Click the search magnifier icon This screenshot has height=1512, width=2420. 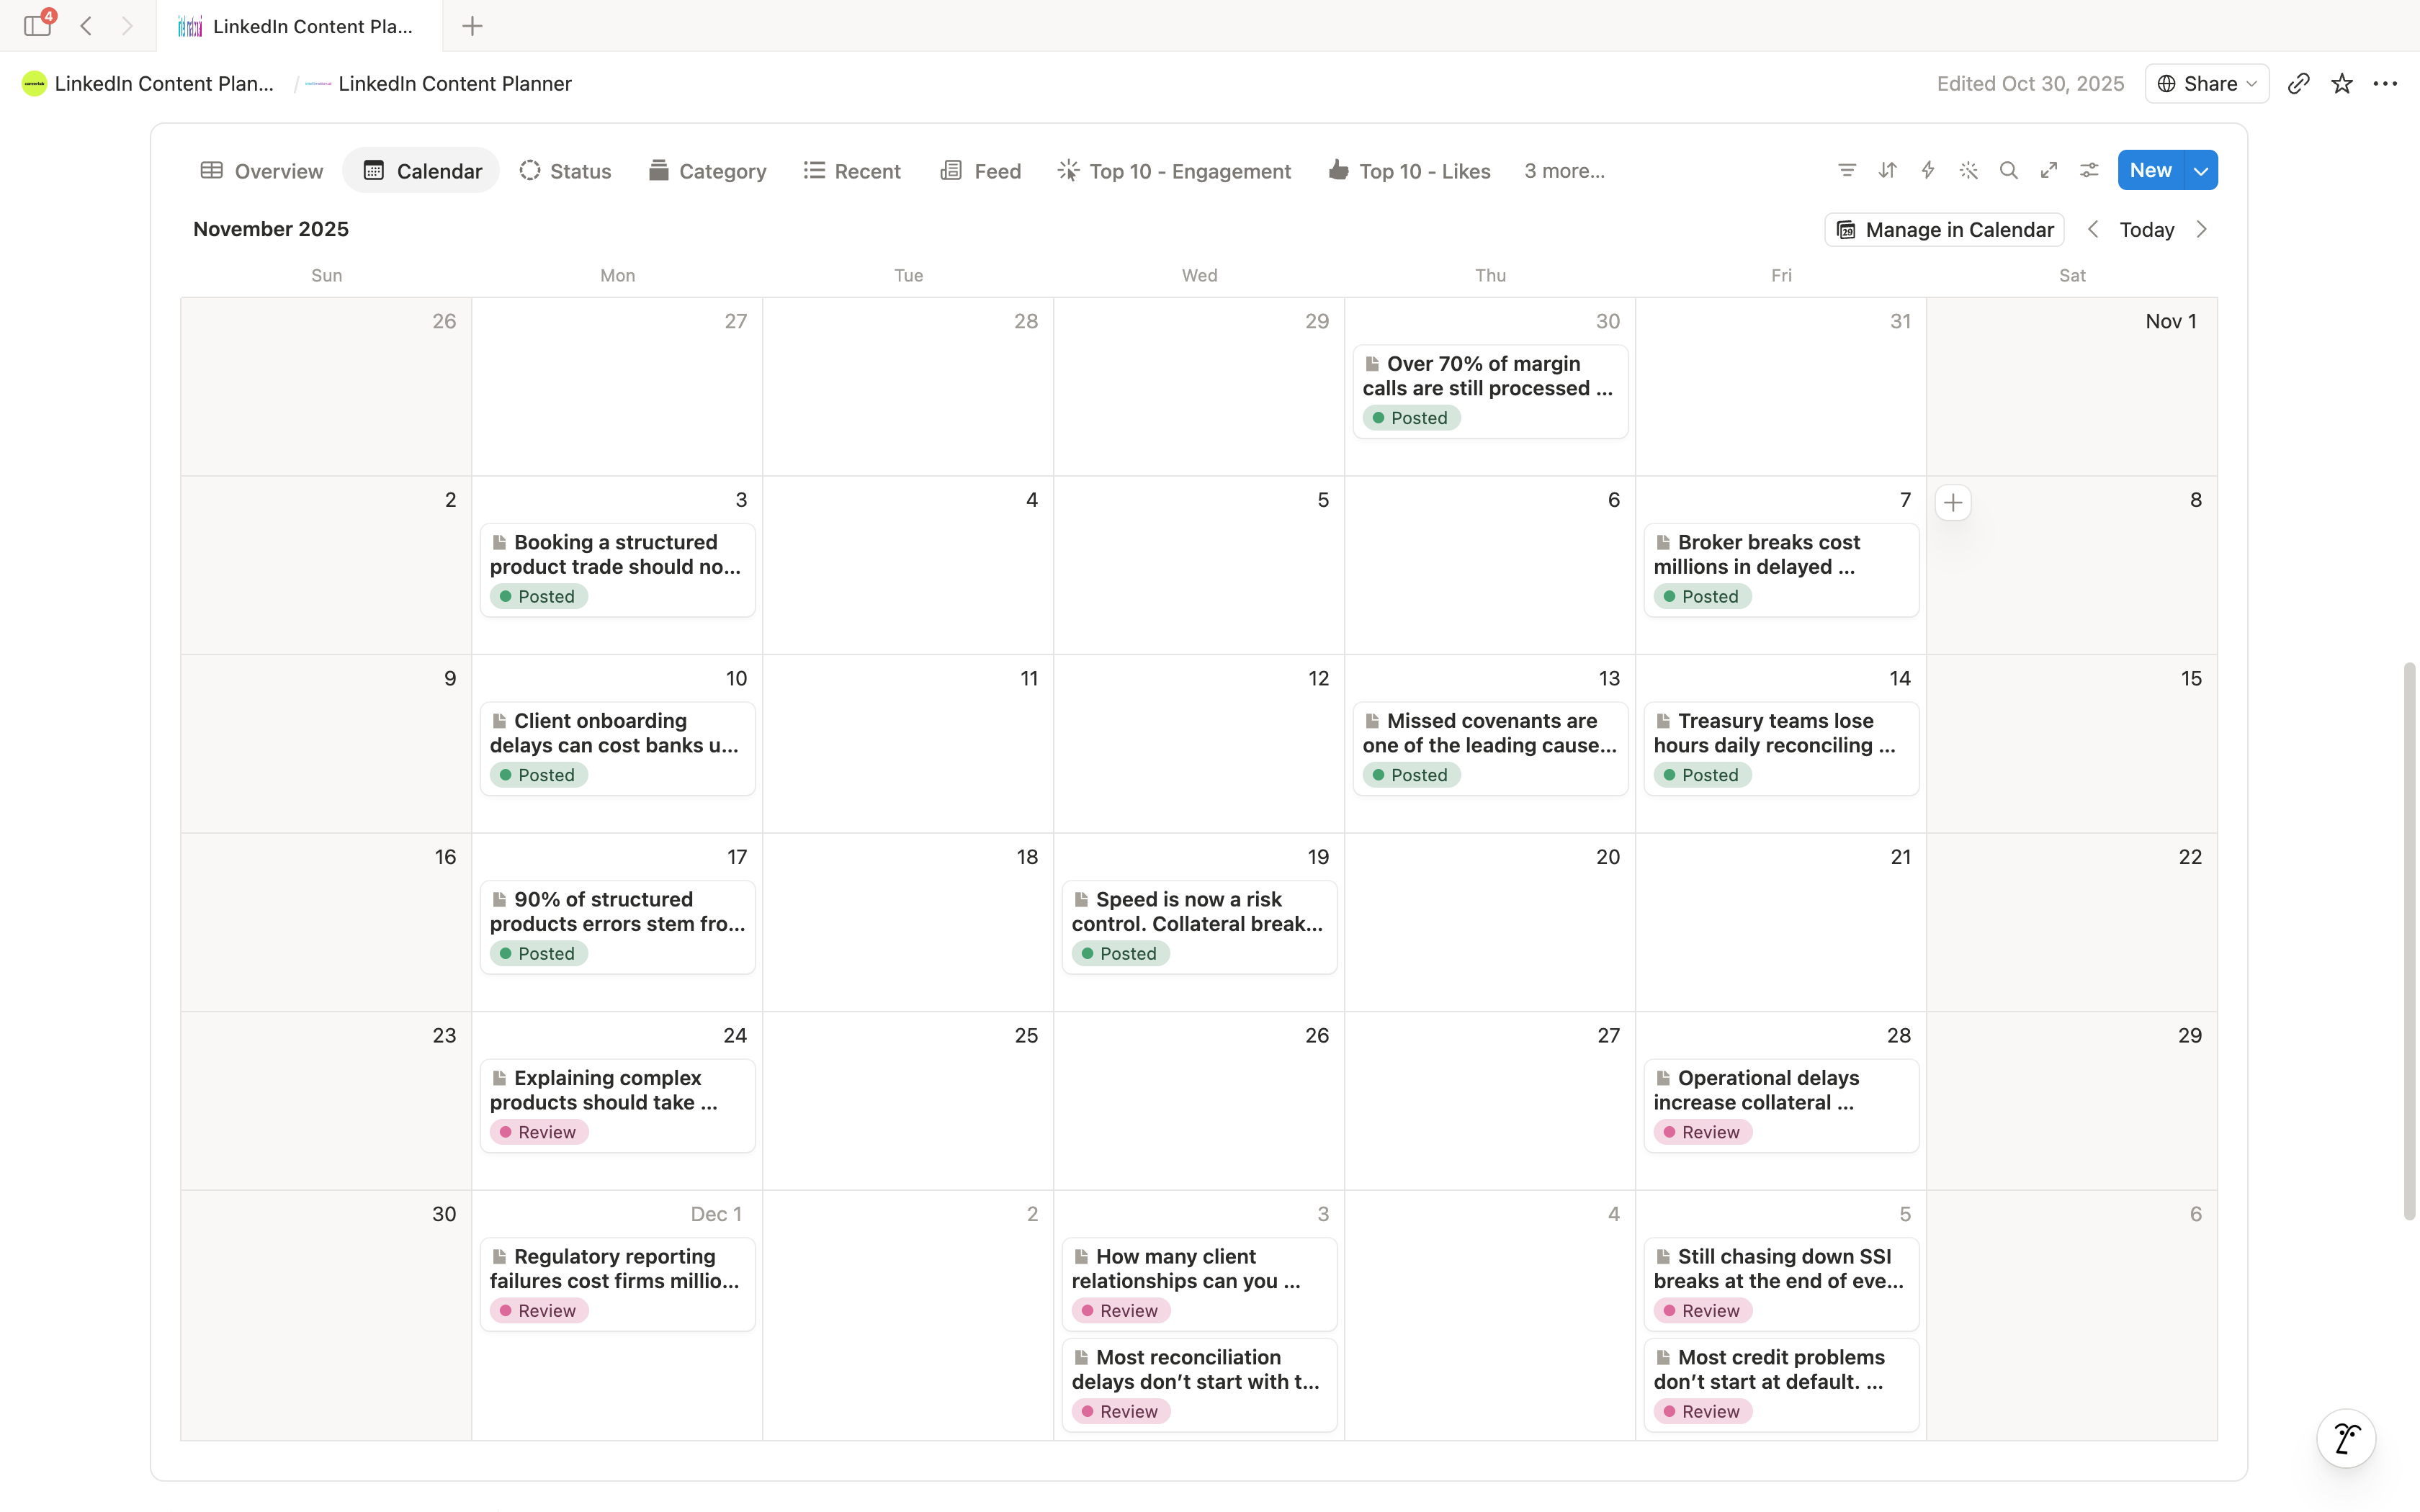(2008, 171)
